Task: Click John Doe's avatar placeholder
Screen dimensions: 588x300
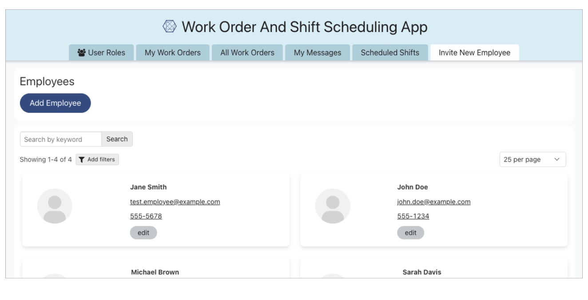Action: coord(333,206)
